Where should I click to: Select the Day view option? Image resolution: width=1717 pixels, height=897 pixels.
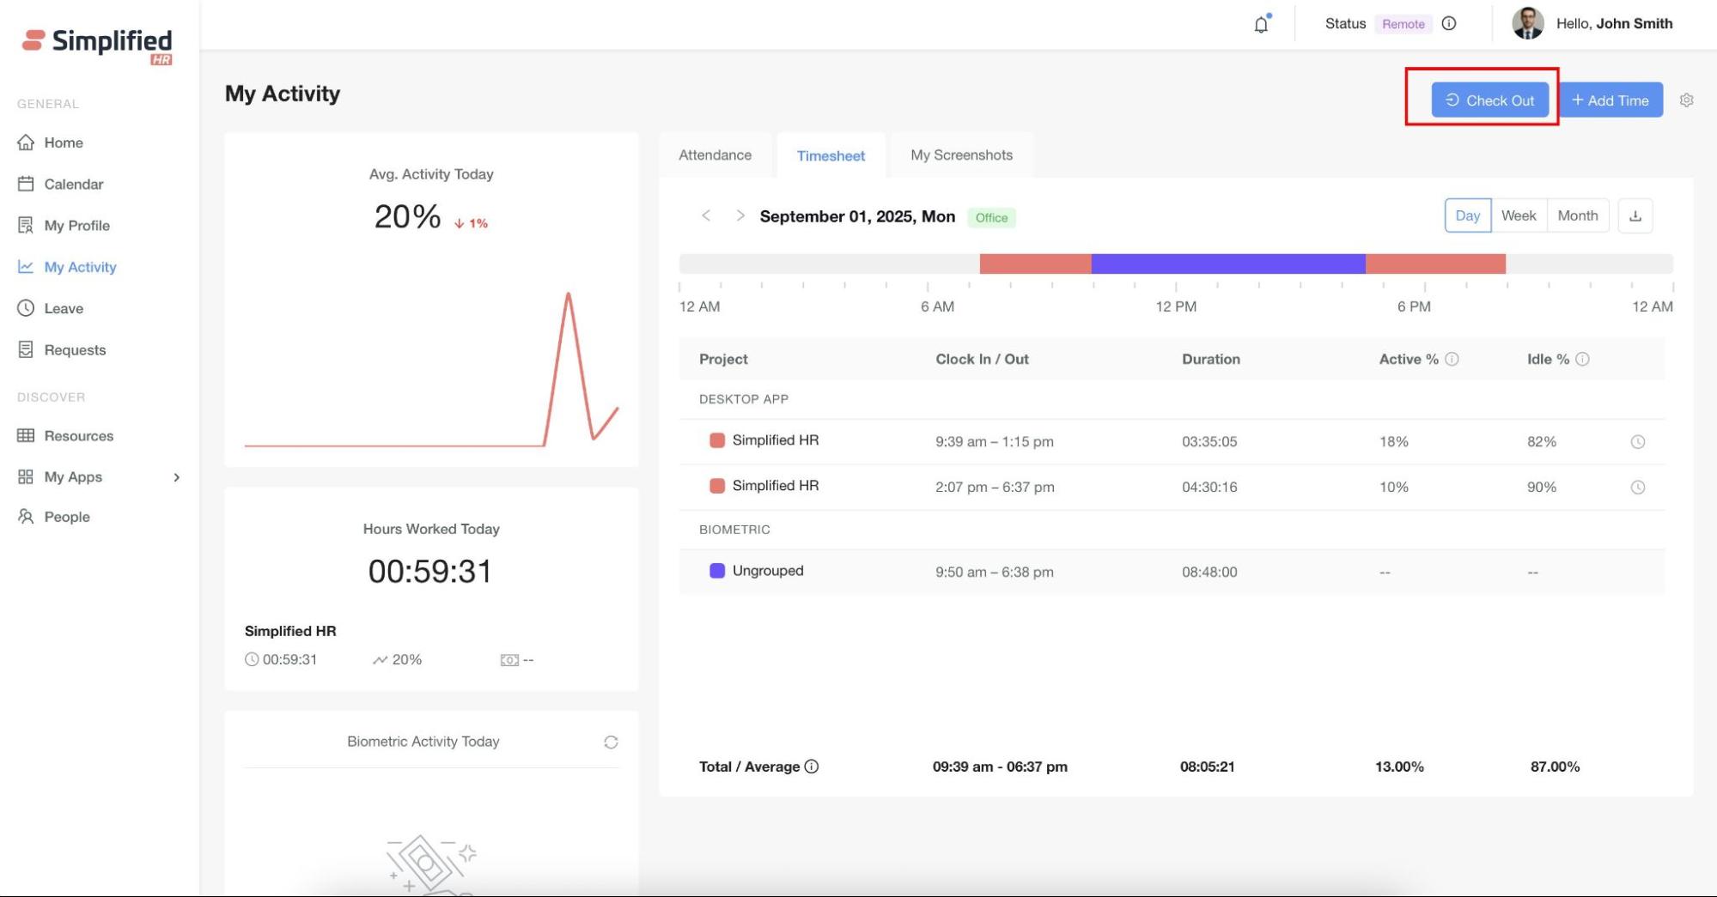(x=1467, y=216)
